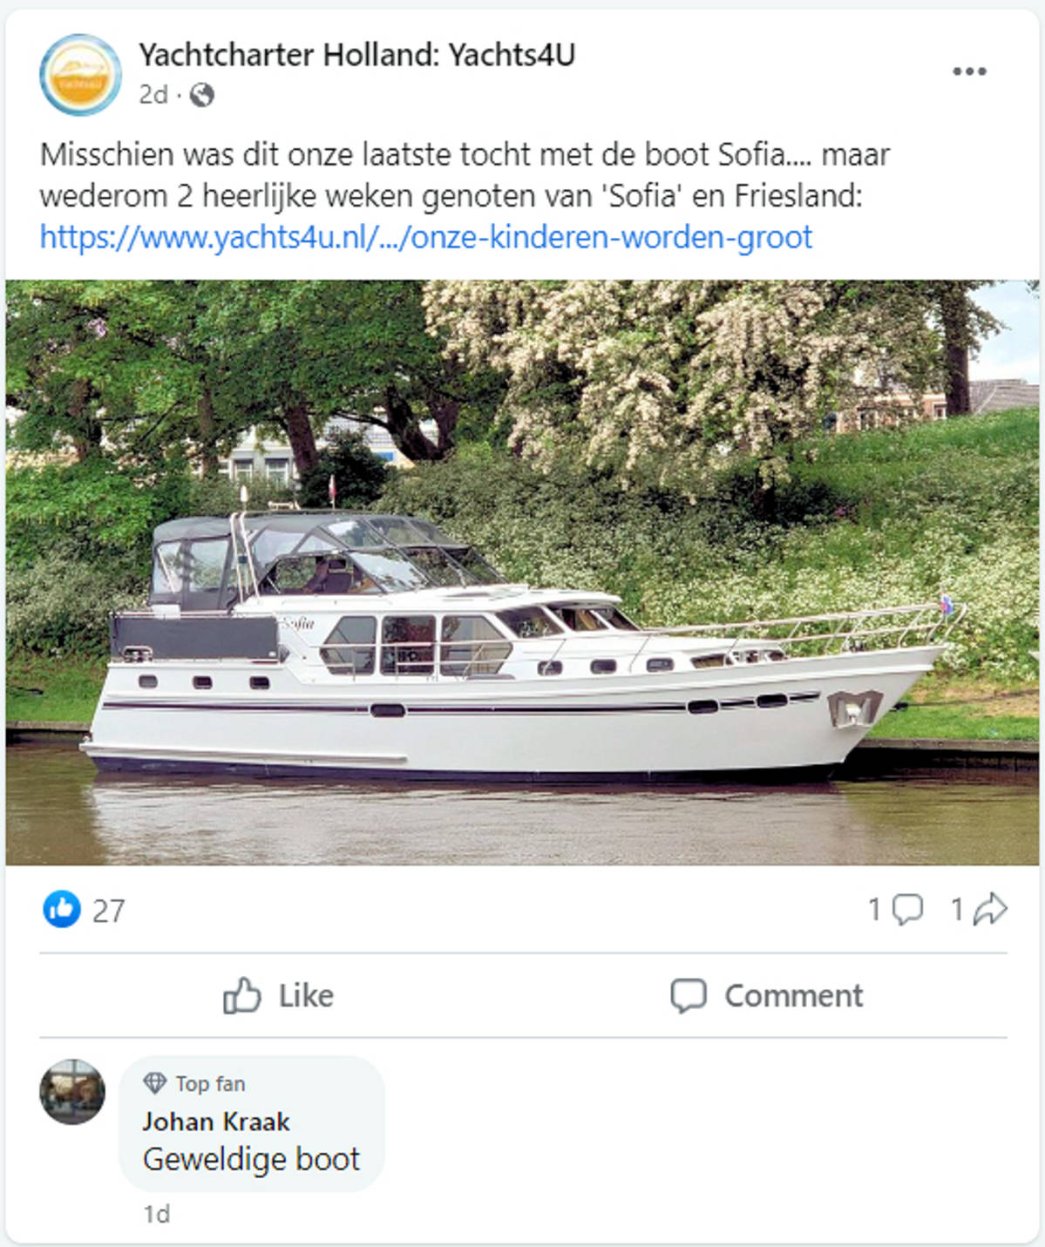Image resolution: width=1045 pixels, height=1247 pixels.
Task: Open Johan Kraak's profile name link
Action: pyautogui.click(x=216, y=1122)
